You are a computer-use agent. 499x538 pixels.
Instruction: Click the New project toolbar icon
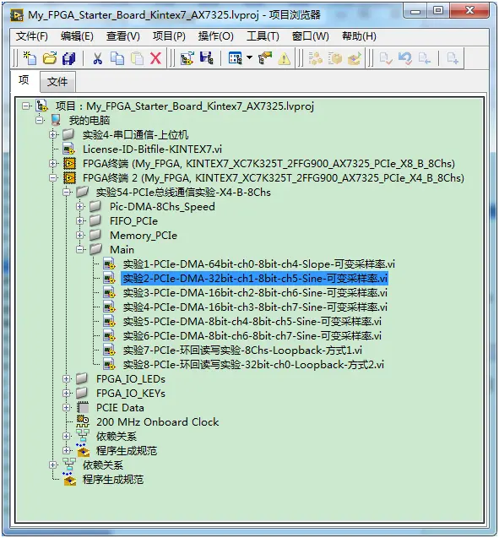30,58
